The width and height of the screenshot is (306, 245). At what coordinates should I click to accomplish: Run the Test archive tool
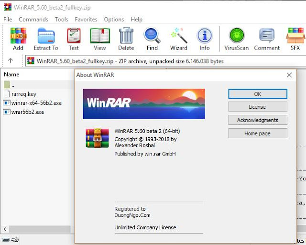pyautogui.click(x=74, y=36)
